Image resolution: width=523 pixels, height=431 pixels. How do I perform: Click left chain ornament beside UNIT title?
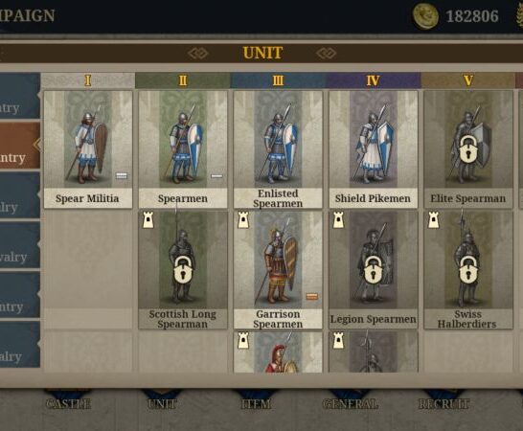[x=197, y=53]
